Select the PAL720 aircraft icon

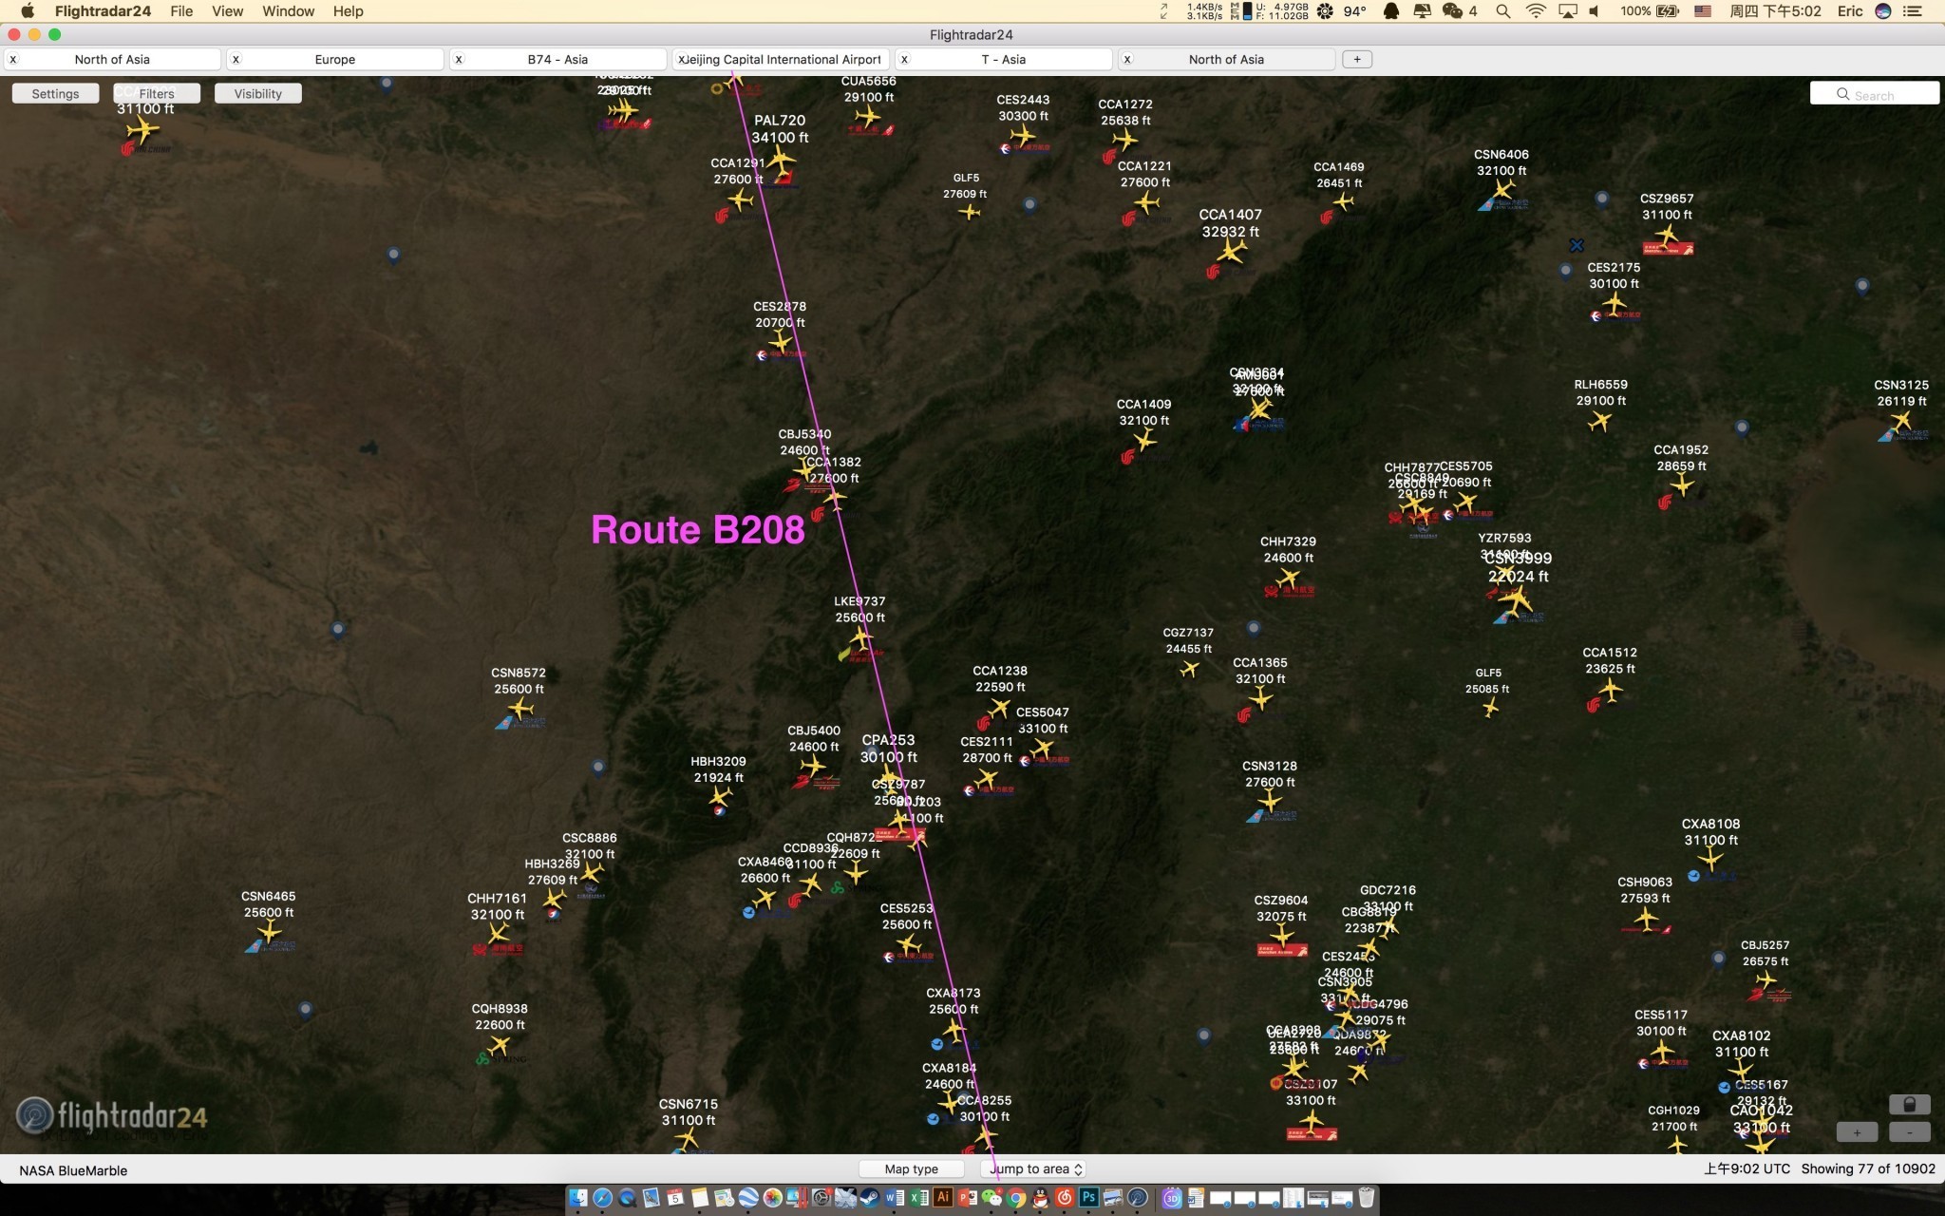(780, 160)
